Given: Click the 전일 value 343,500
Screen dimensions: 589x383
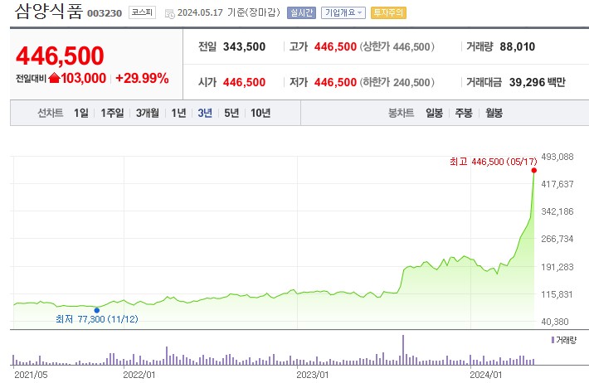Looking at the screenshot, I should [x=244, y=46].
